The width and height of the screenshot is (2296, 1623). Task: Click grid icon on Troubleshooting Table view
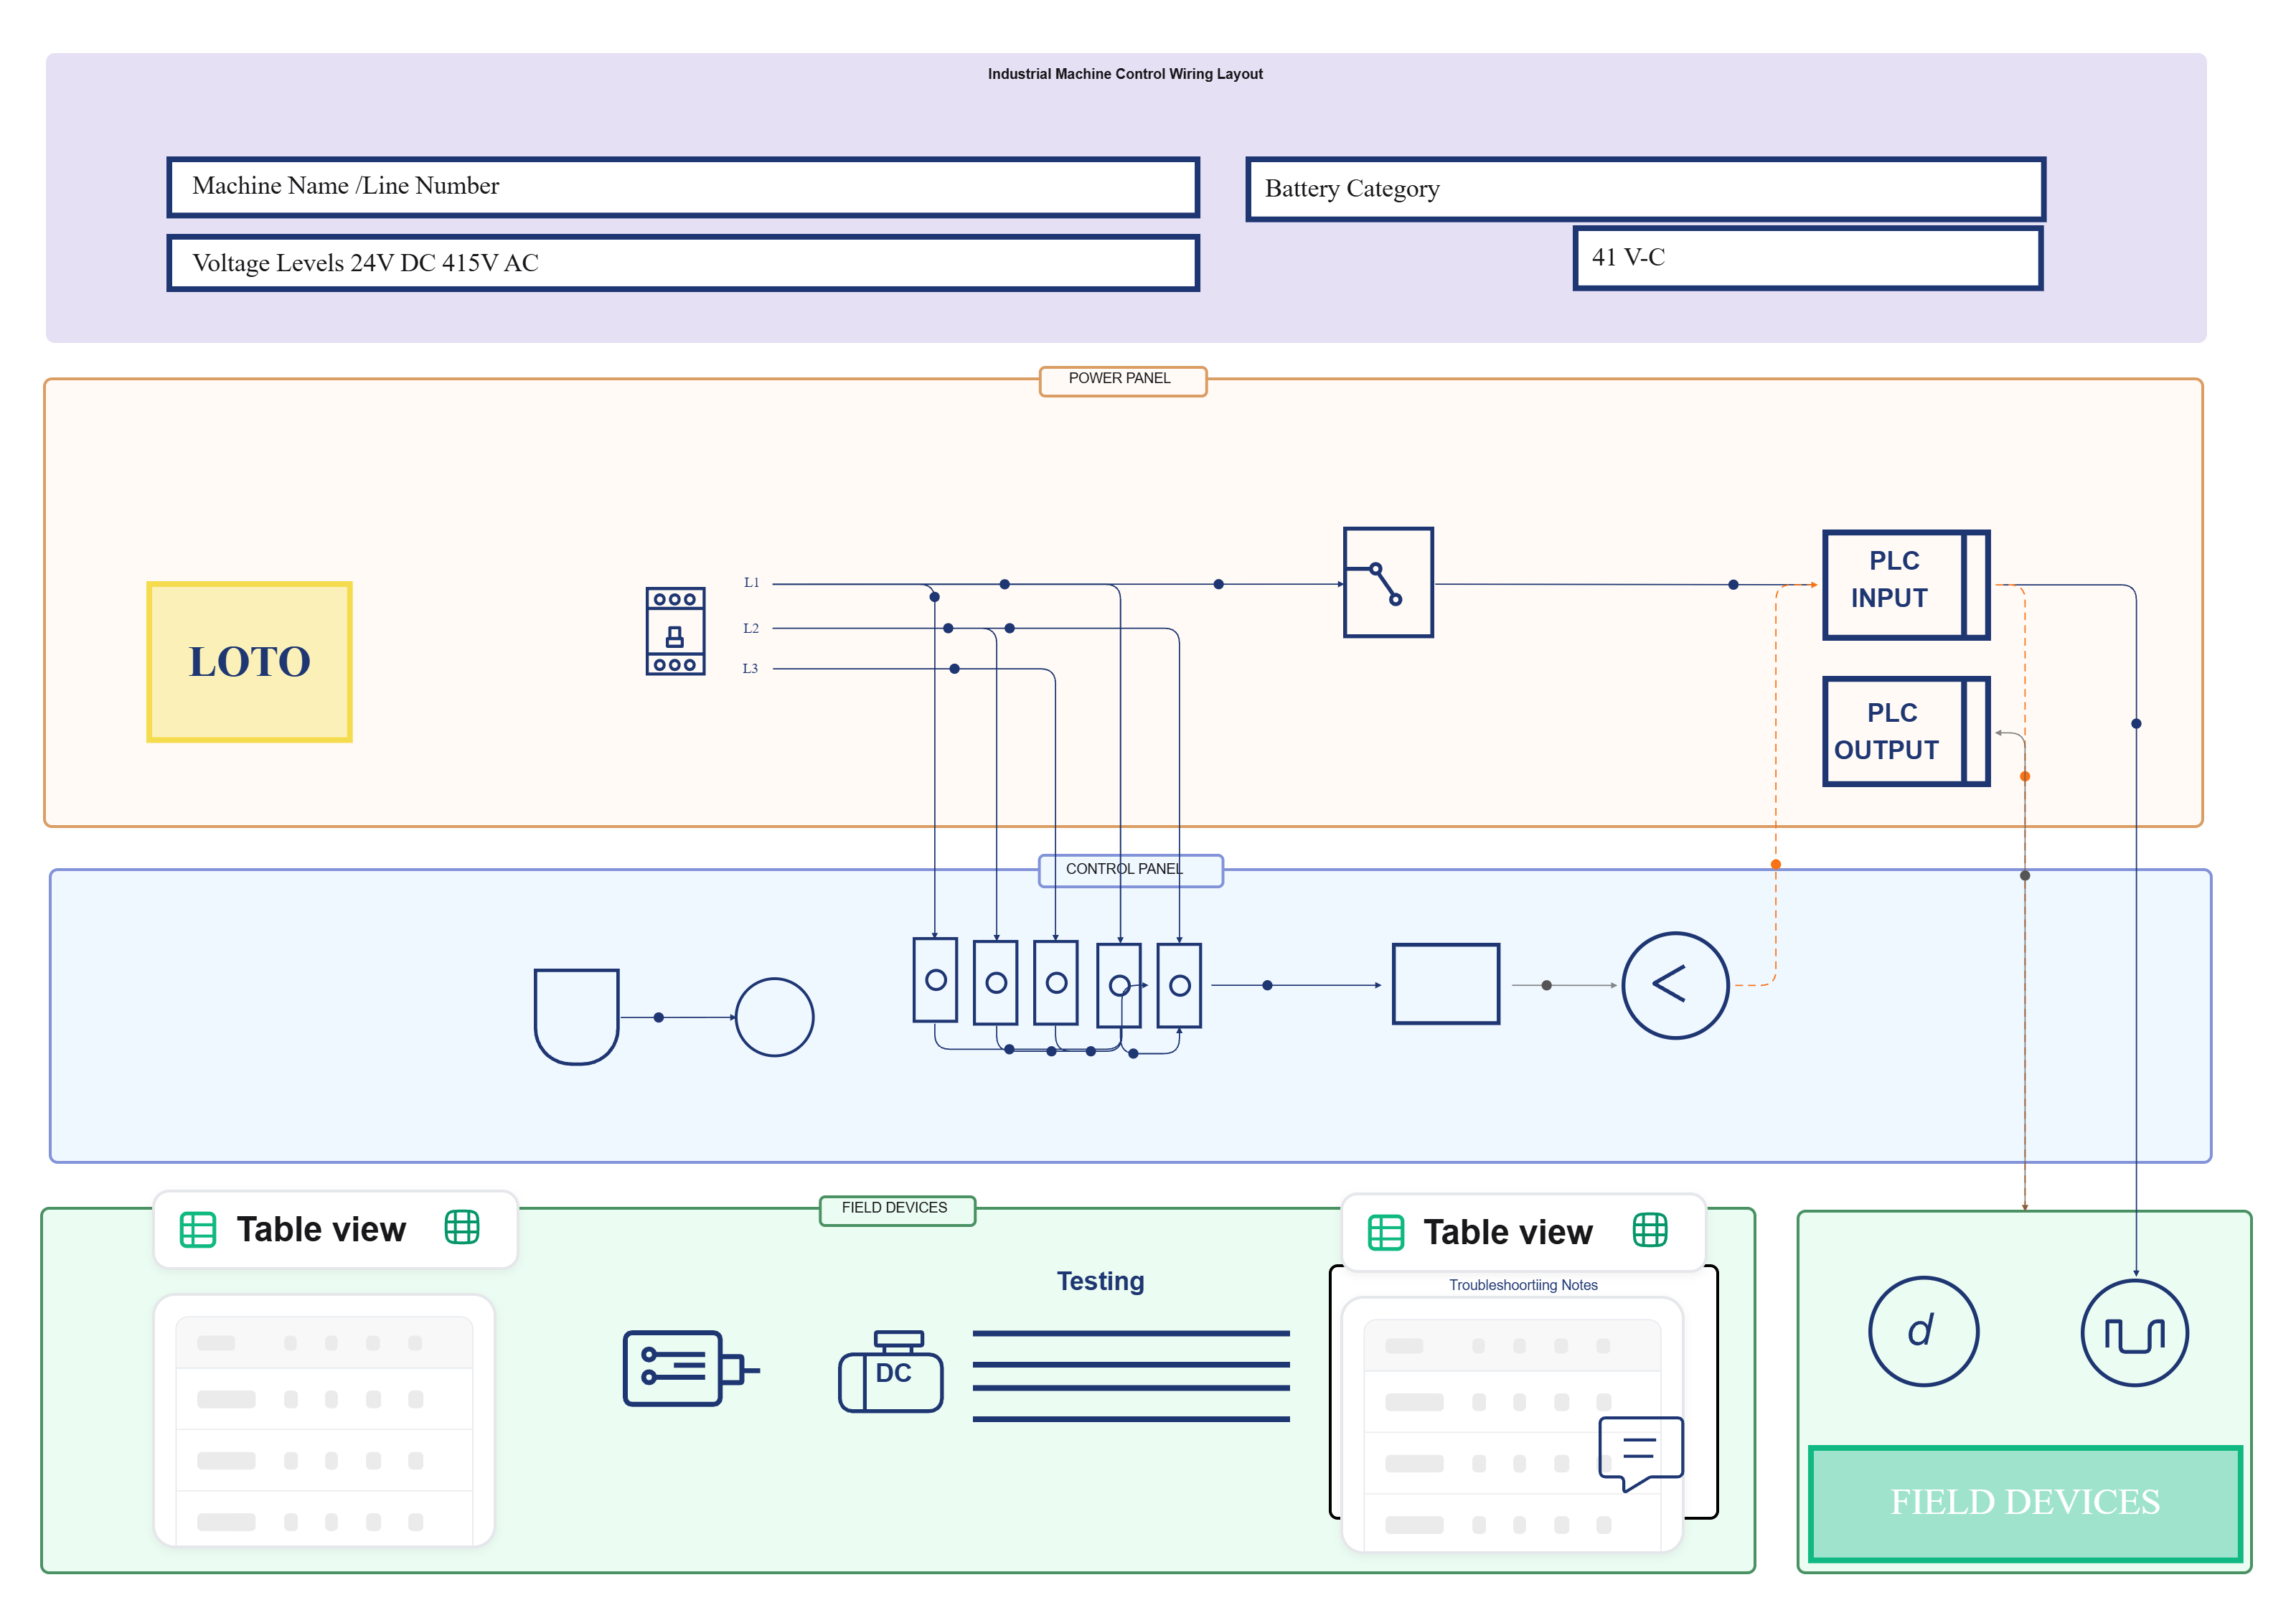click(x=1649, y=1230)
